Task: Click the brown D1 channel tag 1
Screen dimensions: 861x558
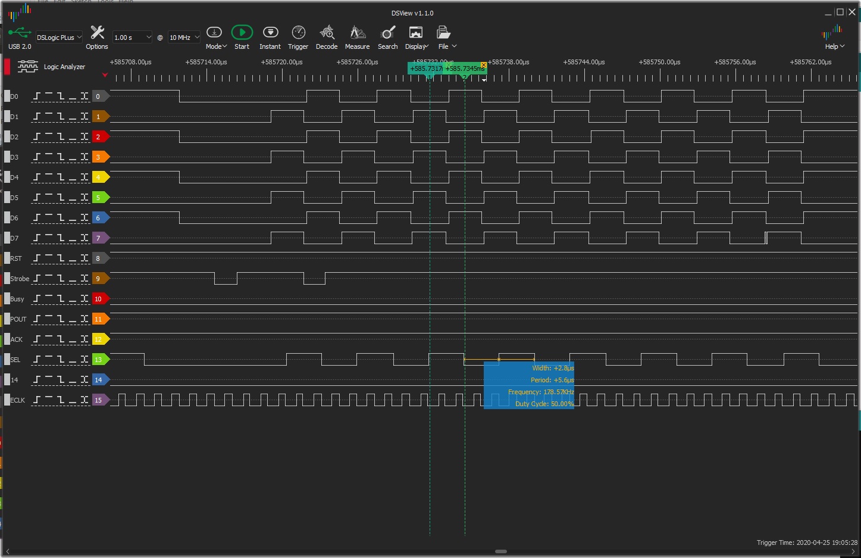Action: pos(101,117)
